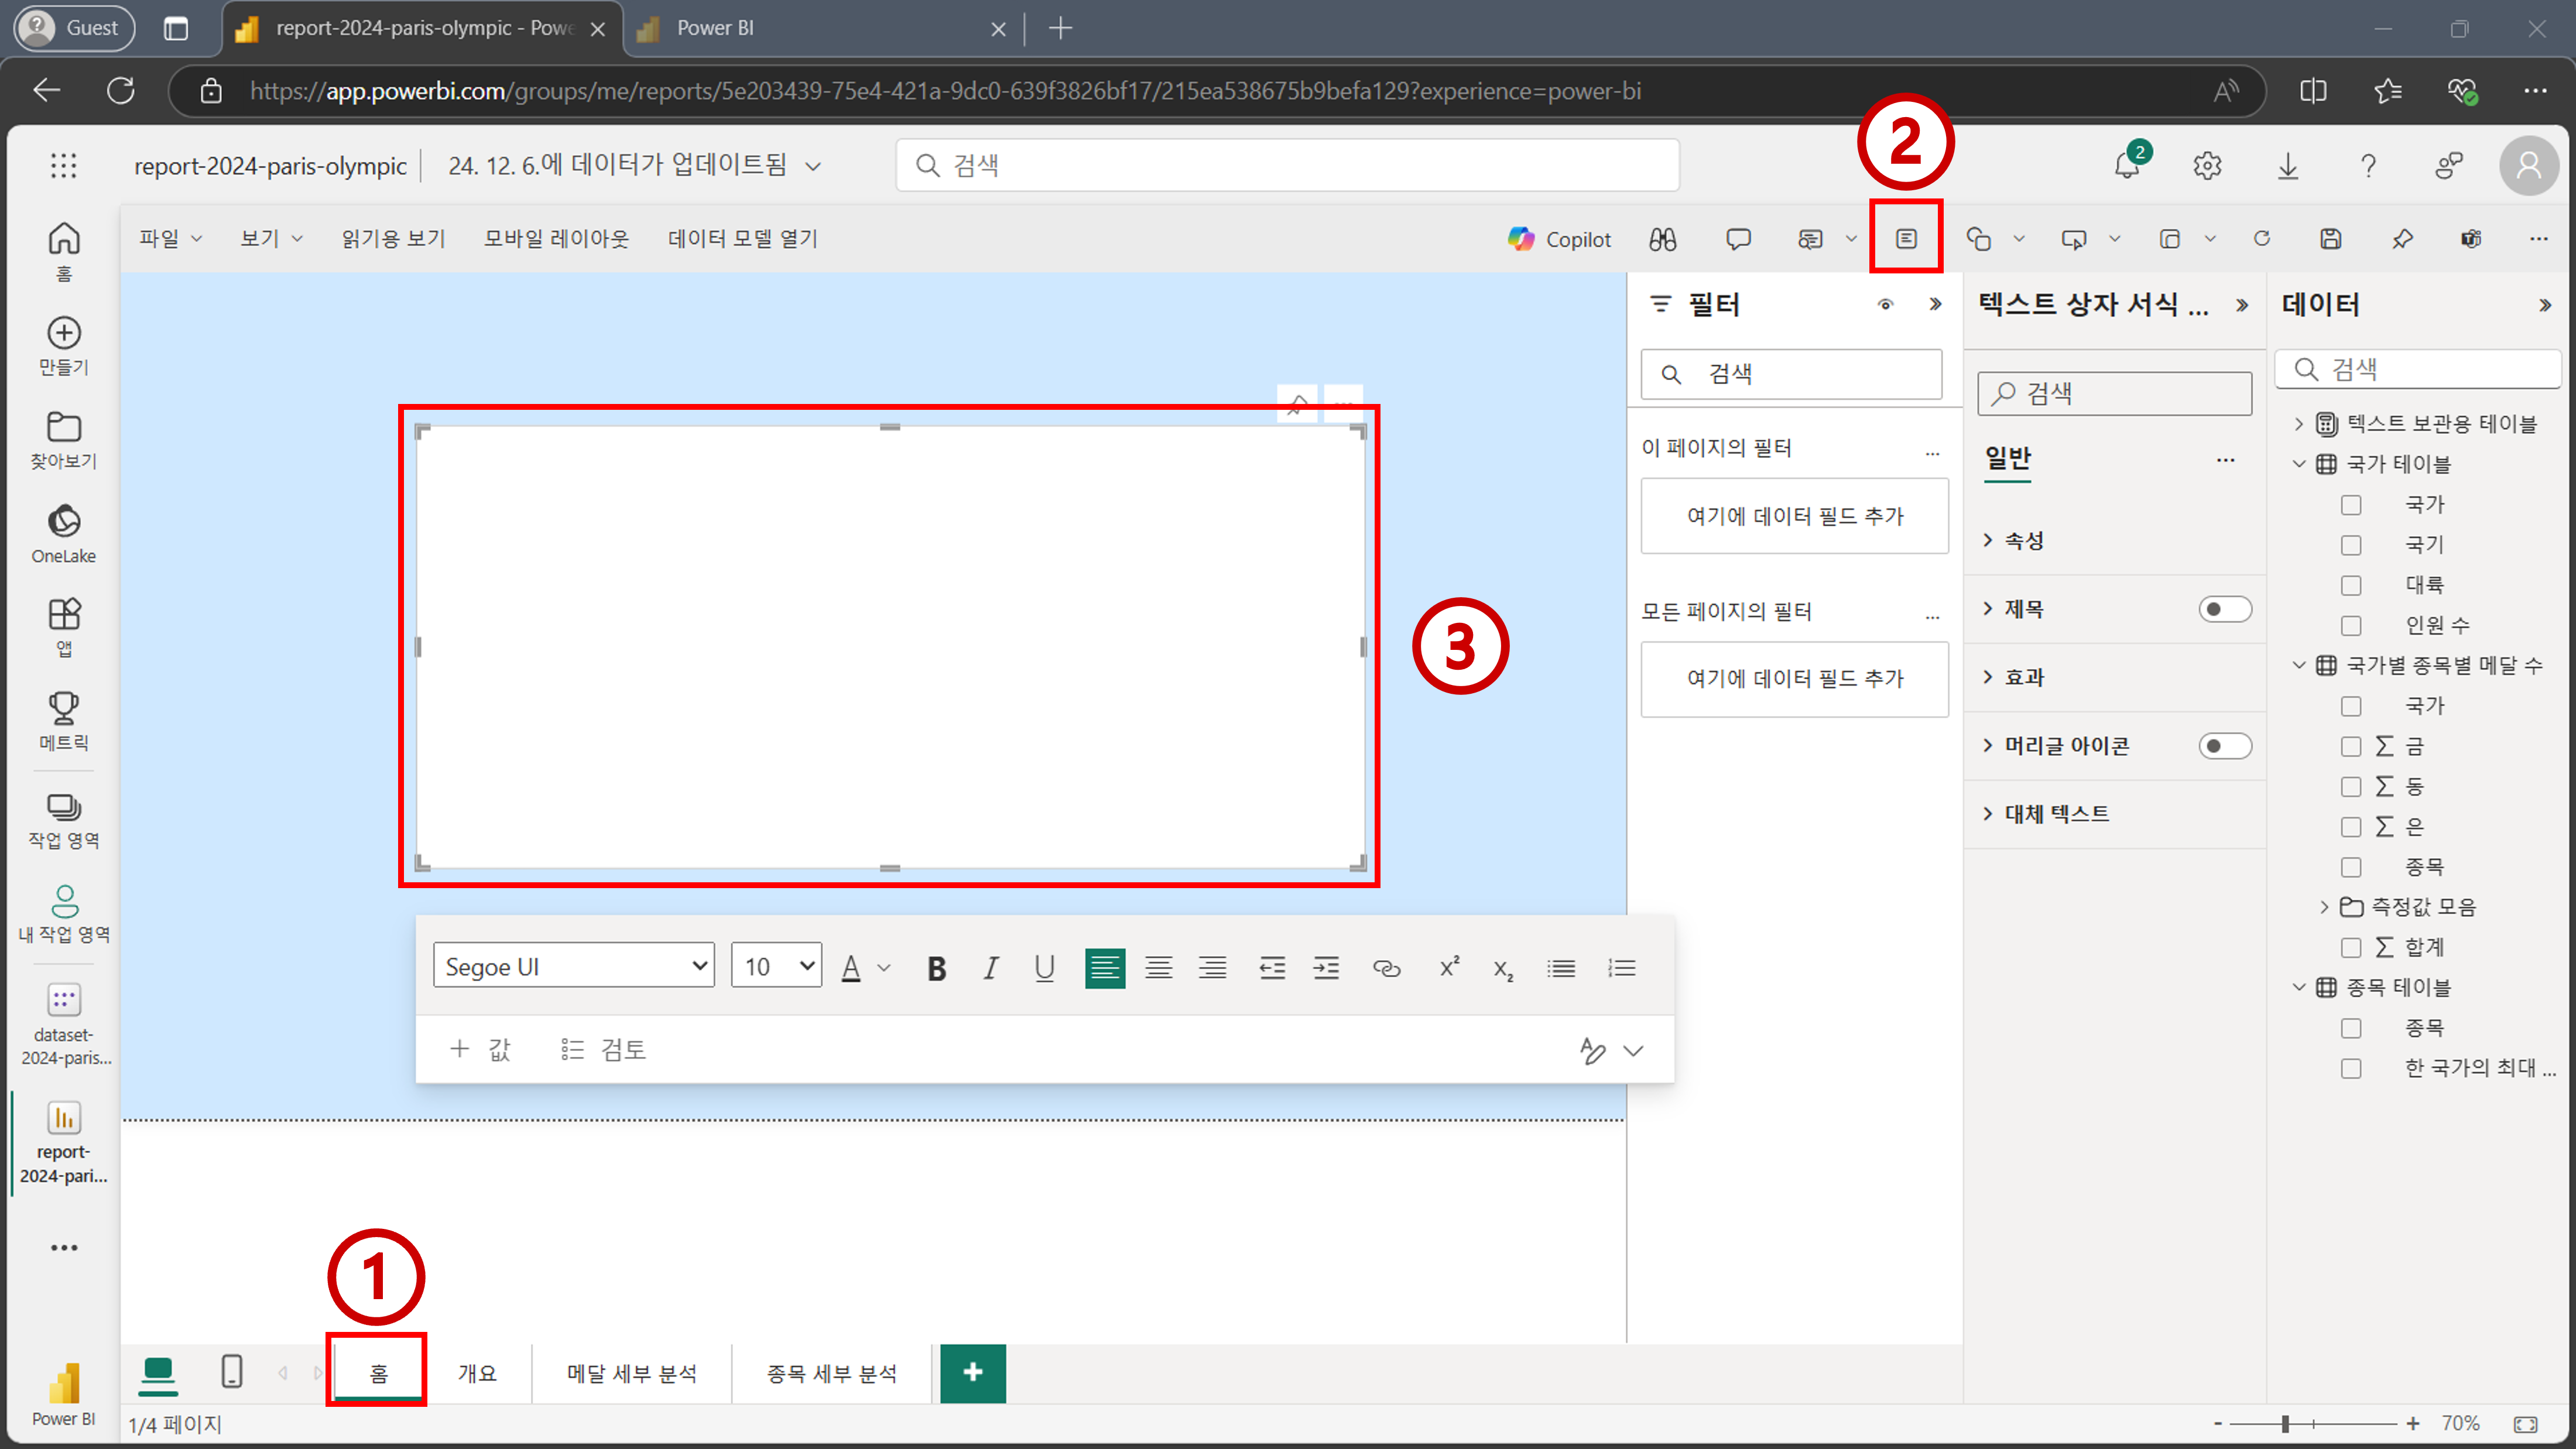Expand the 텍스트 보관용 테이블 node
Screen dimensions: 2576x1449
pos(2298,424)
